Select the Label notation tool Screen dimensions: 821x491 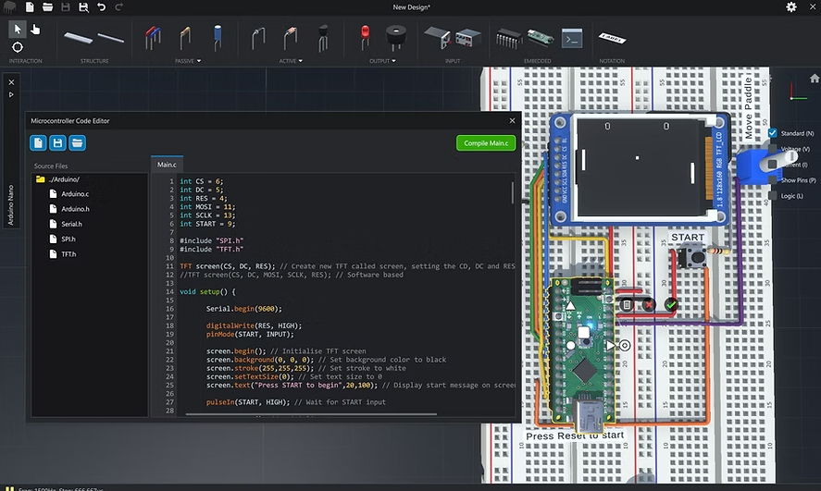tap(610, 38)
